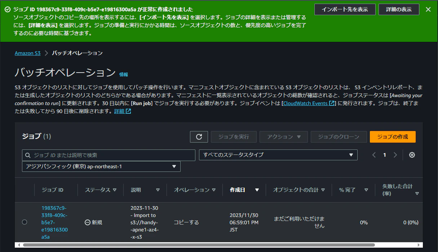Click the 詳細の表示 button
Image resolution: width=438 pixels, height=252 pixels.
point(399,9)
